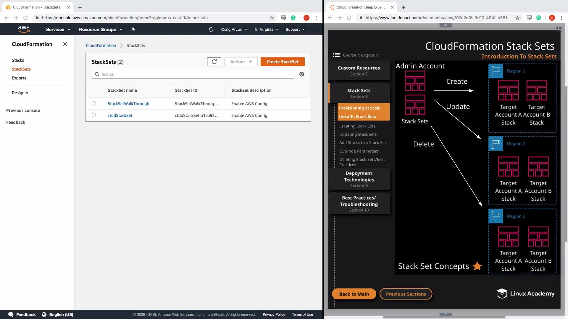Screen dimensions: 568x319
Task: Open Course Navigation hamburger menu icon
Action: click(336, 55)
